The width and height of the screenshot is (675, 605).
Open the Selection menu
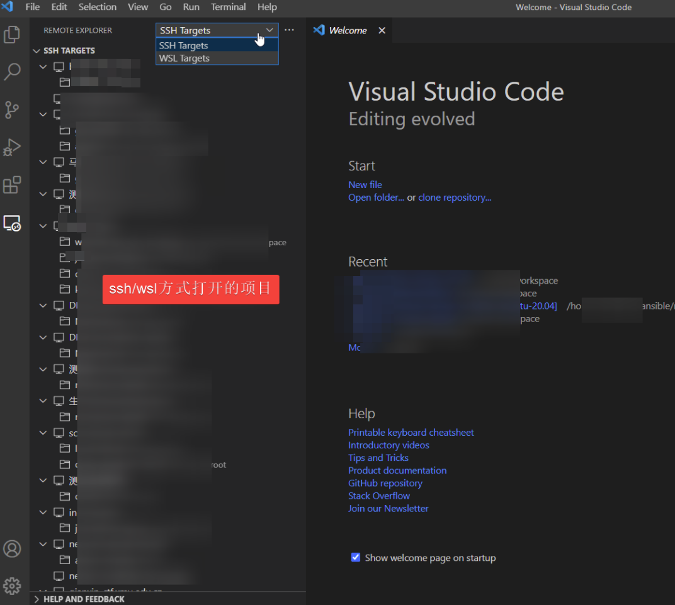coord(98,7)
